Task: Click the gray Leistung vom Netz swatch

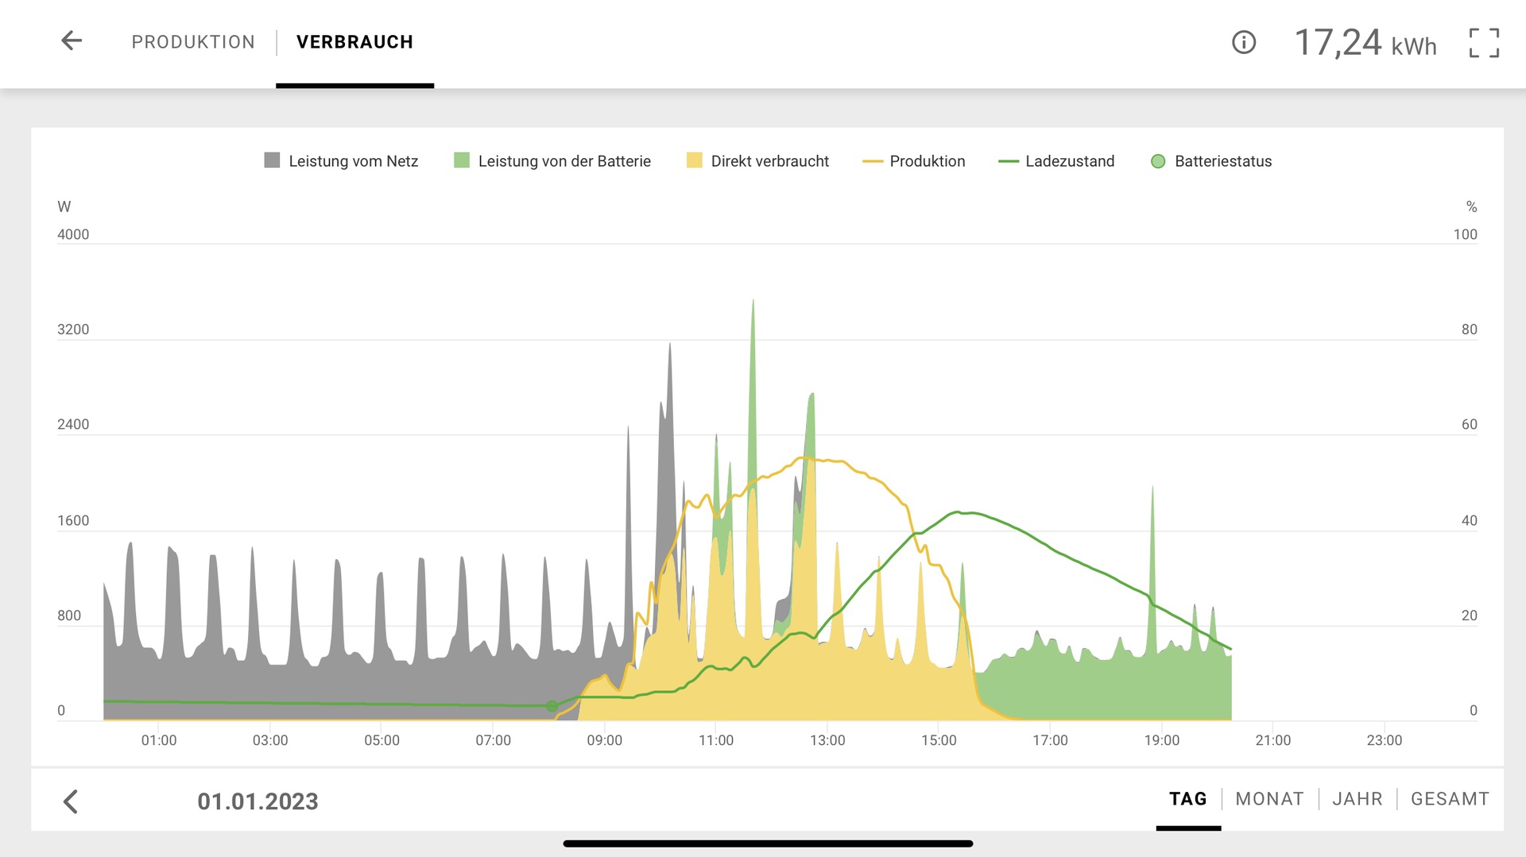Action: coord(272,160)
